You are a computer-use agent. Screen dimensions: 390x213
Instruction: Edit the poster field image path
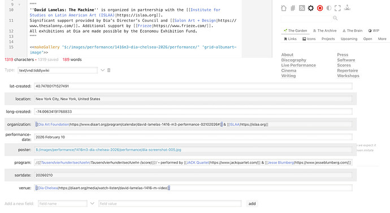click(x=193, y=150)
